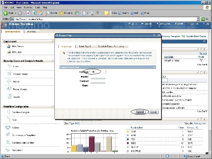212x159 pixels.
Task: Edit the Quick Insert portlet pencil icon
Action: pos(53,42)
